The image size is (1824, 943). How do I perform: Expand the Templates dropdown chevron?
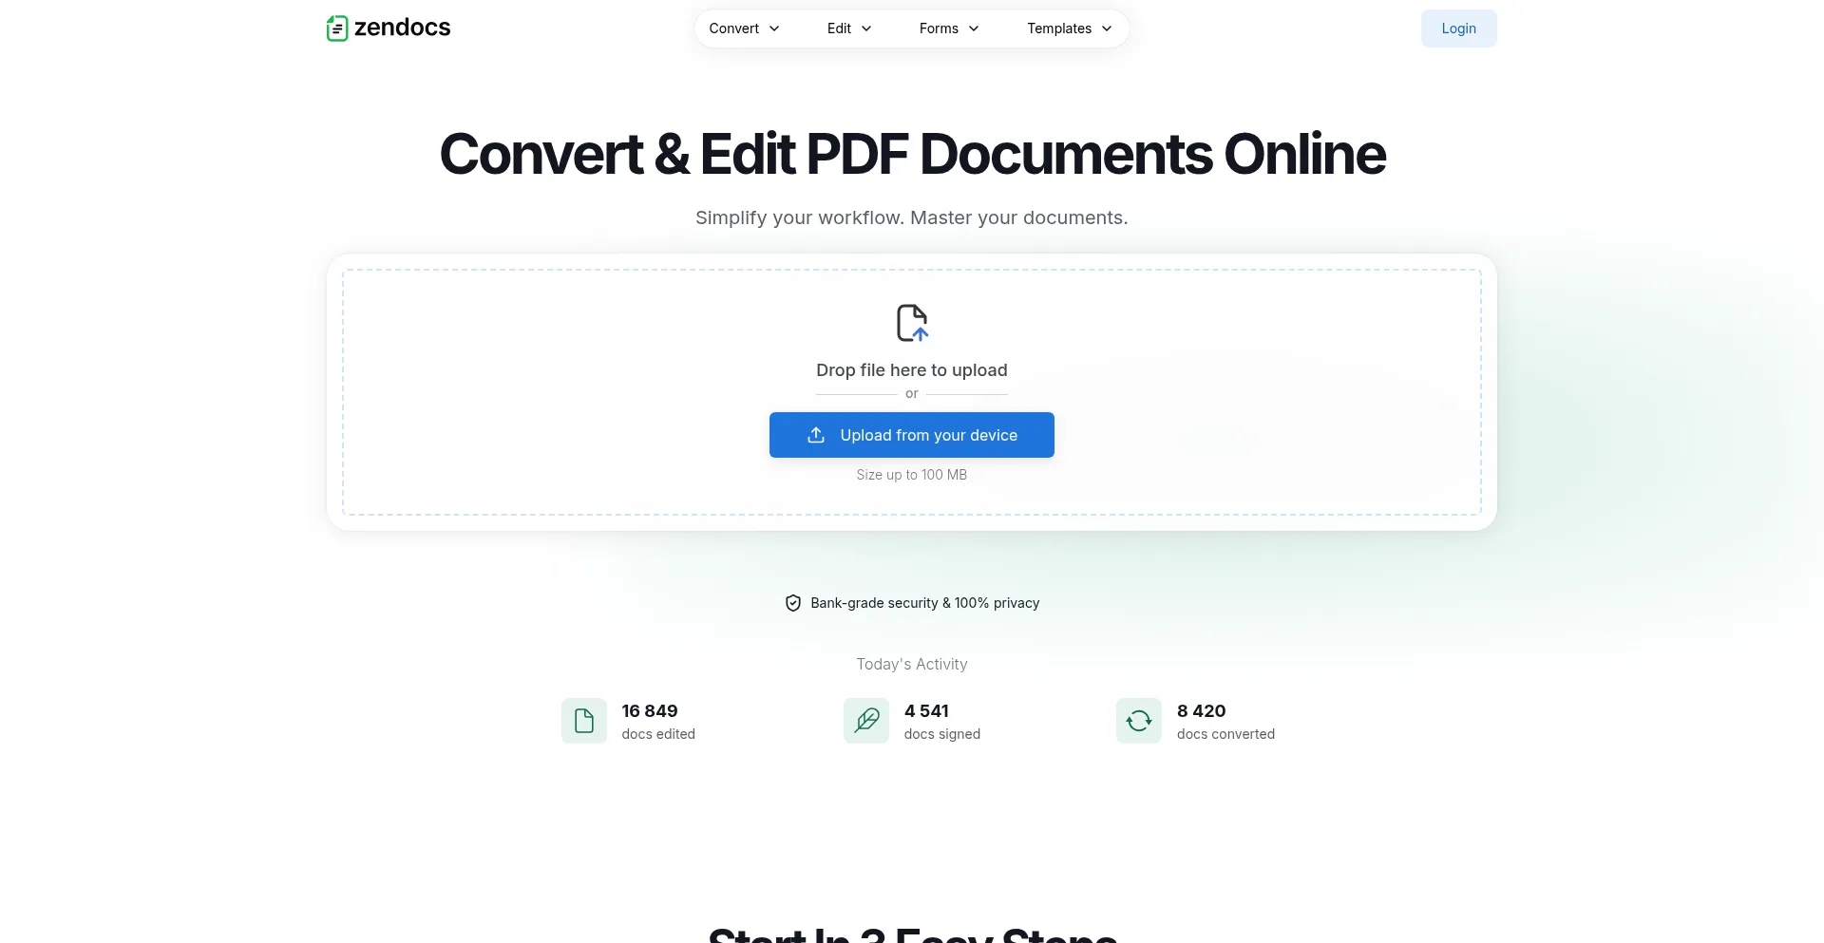[x=1107, y=28]
